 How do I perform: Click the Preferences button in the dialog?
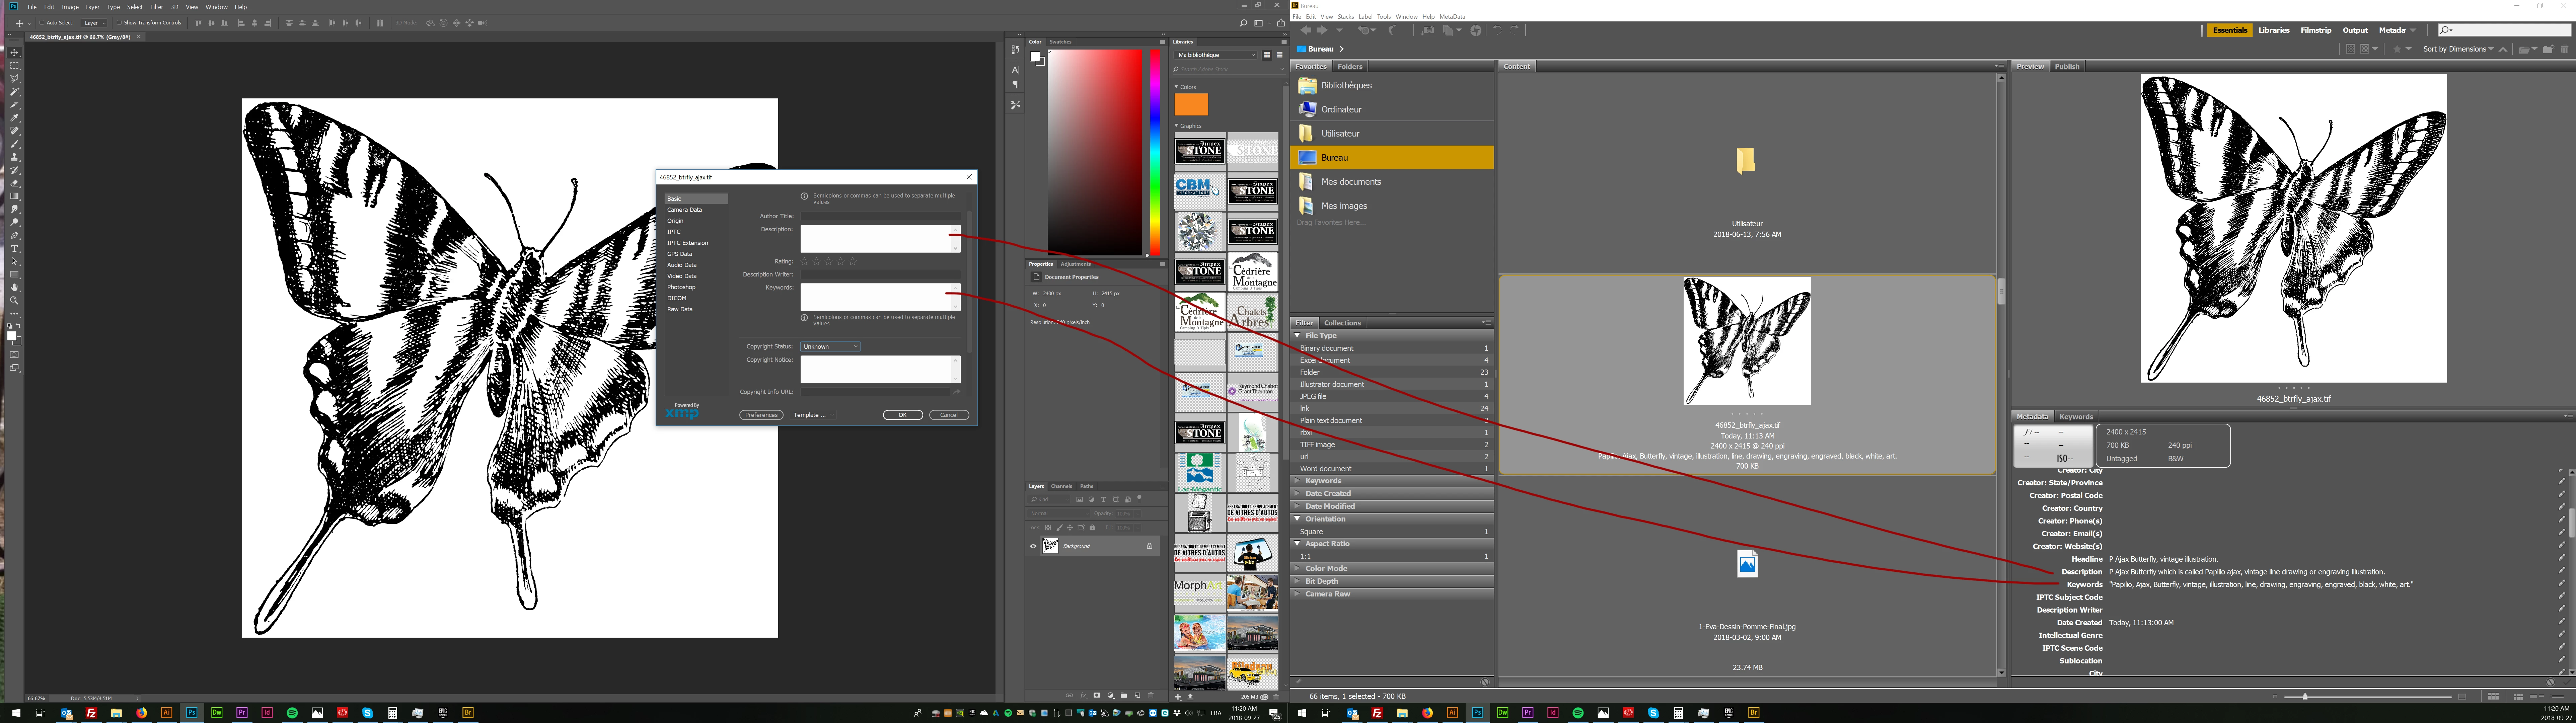click(x=761, y=415)
